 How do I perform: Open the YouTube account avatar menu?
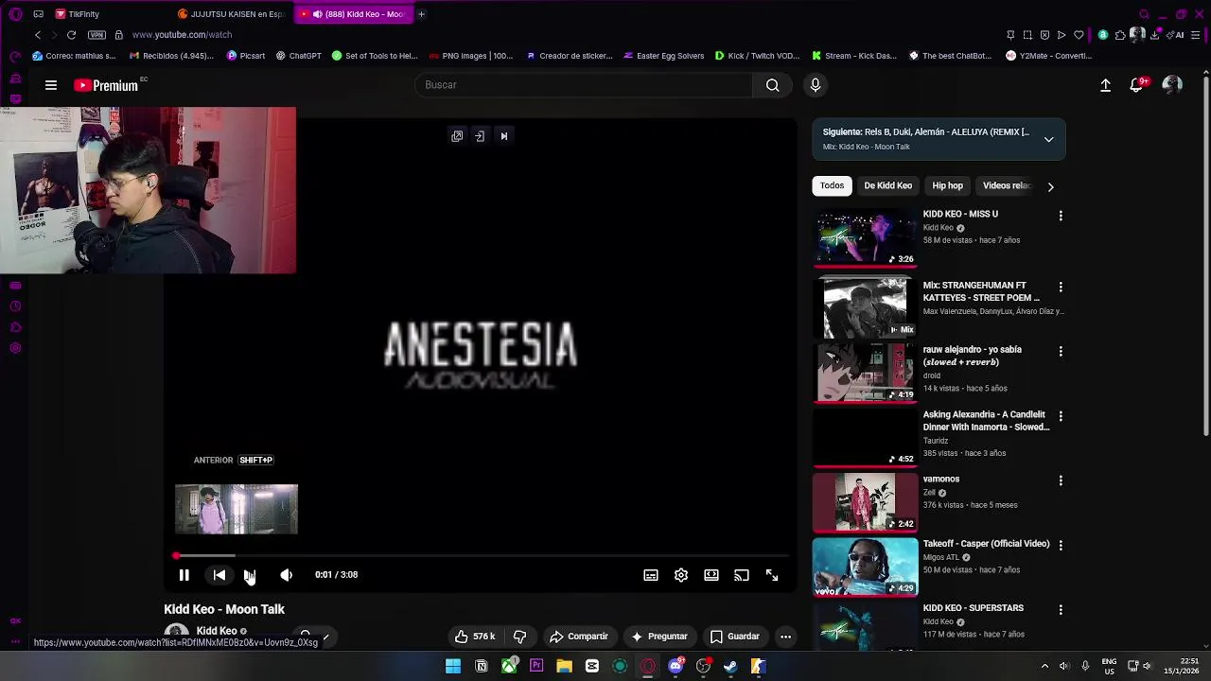(x=1172, y=85)
